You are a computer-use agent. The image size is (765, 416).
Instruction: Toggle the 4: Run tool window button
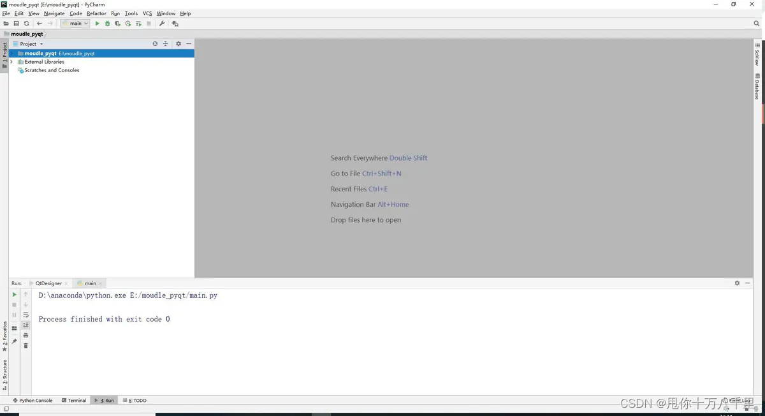104,401
